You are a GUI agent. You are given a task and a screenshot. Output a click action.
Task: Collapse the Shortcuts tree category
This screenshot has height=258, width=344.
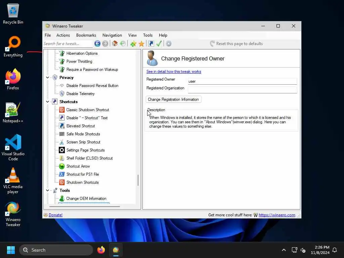point(47,101)
